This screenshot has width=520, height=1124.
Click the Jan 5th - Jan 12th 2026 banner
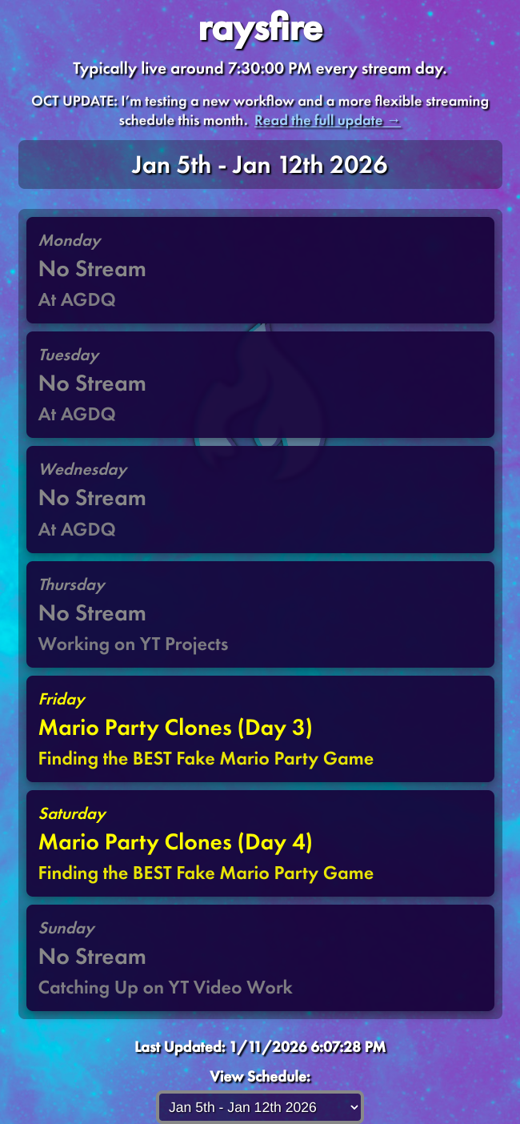pos(260,165)
